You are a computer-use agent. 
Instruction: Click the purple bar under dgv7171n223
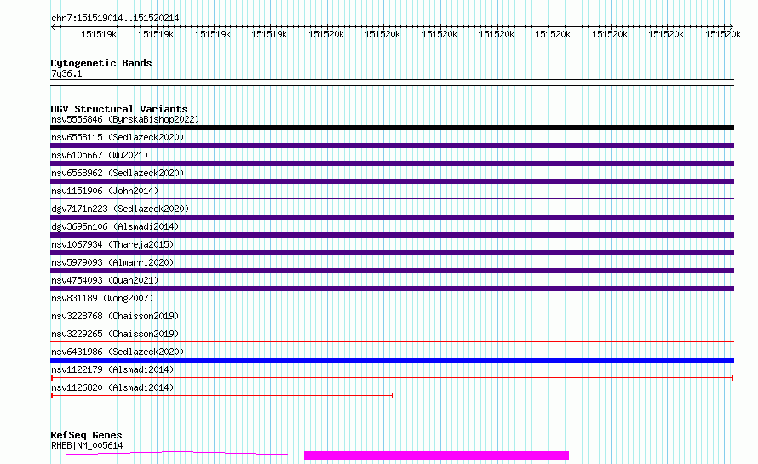pos(392,217)
